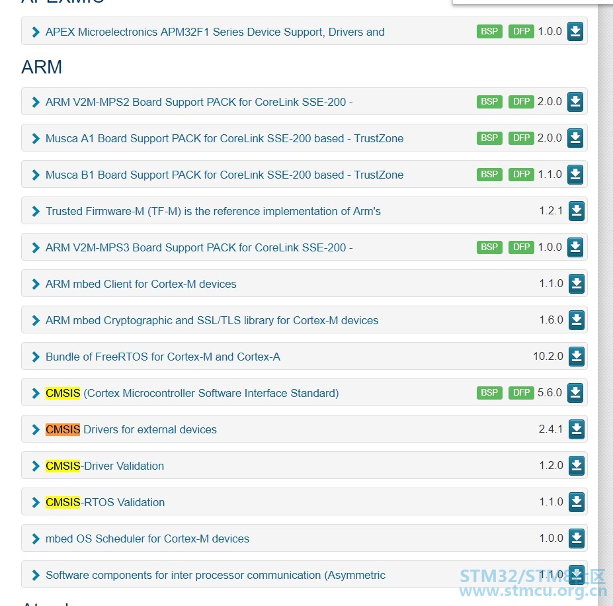
Task: Open ARM mbed Client for Cortex-M link
Action: tap(141, 284)
